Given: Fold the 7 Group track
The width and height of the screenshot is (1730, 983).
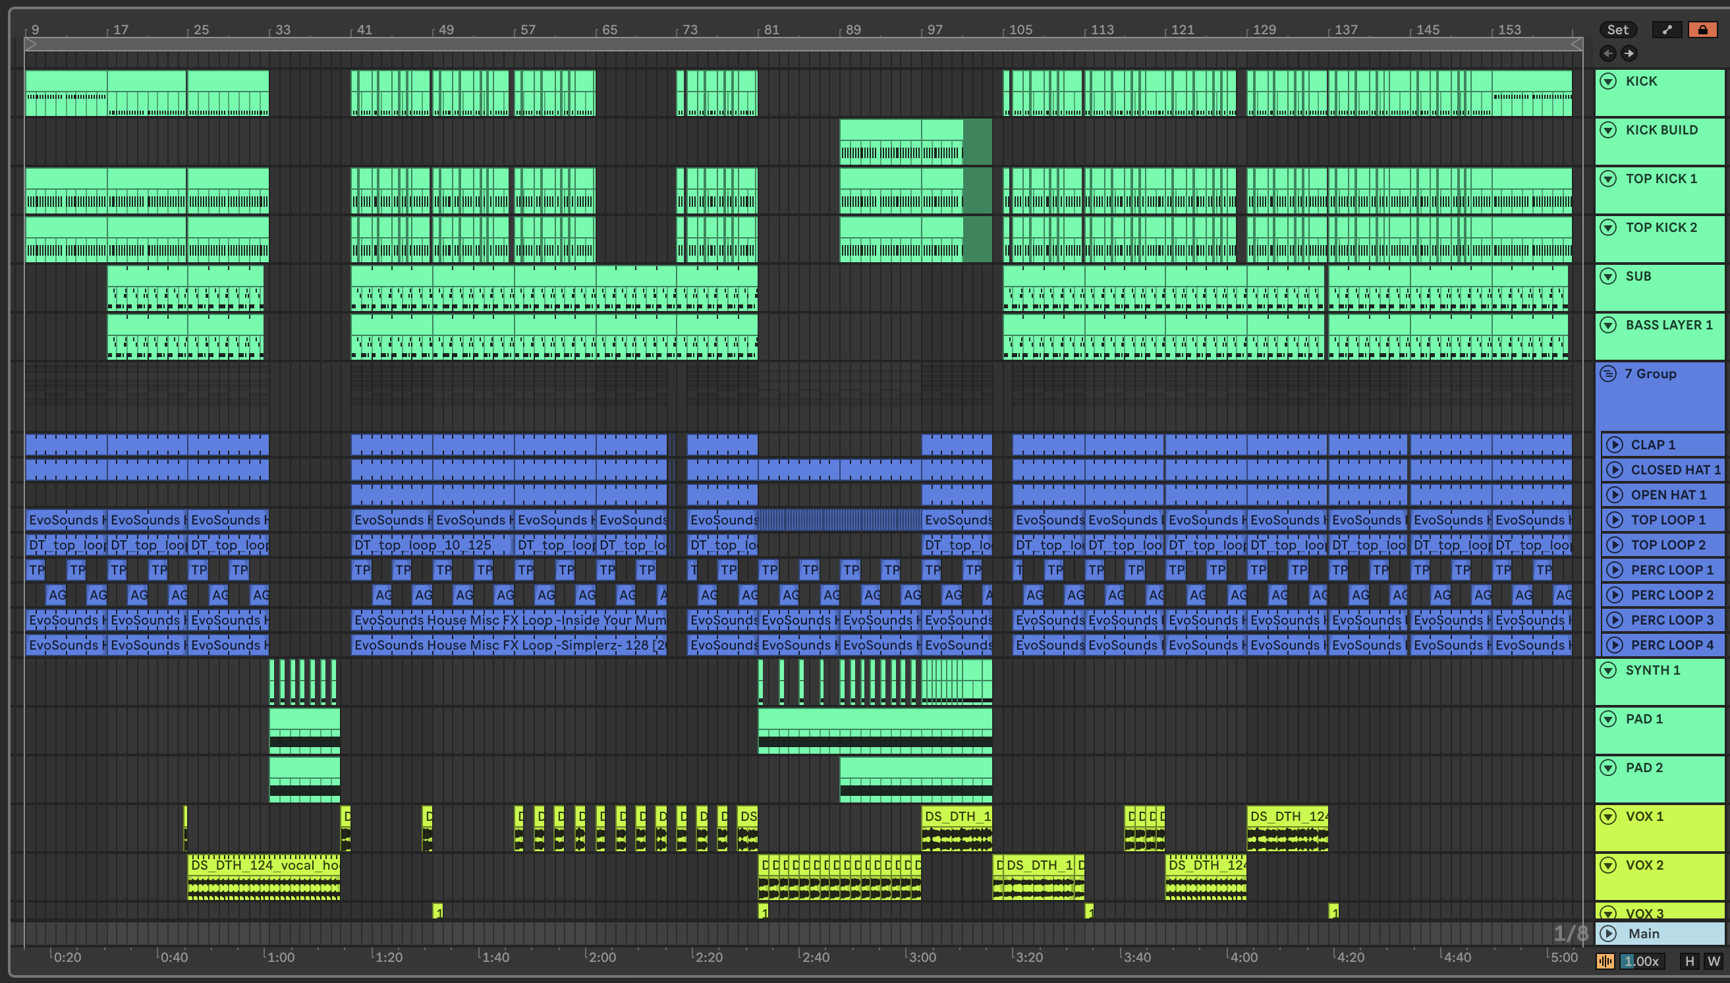Looking at the screenshot, I should pyautogui.click(x=1609, y=374).
